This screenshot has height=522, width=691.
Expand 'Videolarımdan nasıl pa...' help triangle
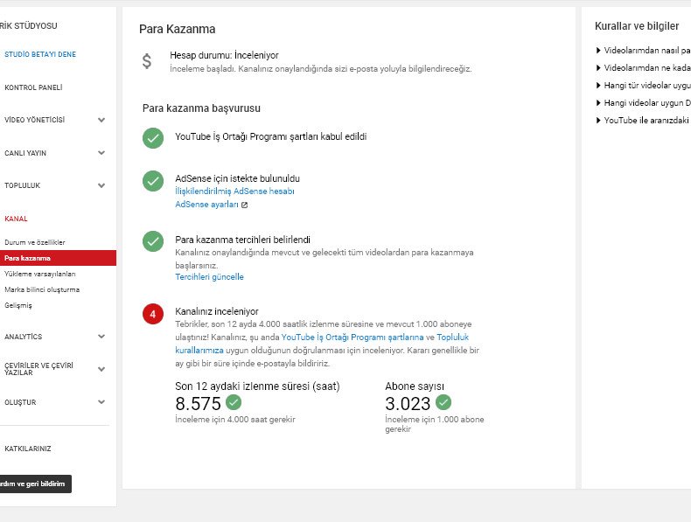[x=598, y=50]
